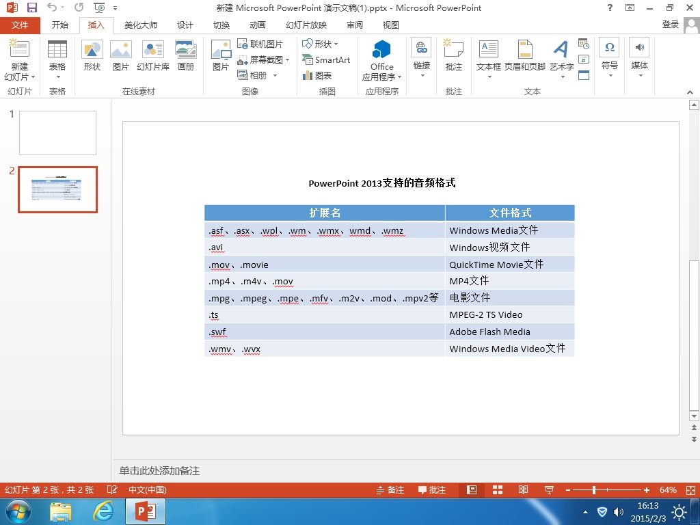
Task: Open Header and Footer (页眉和页脚)
Action: point(525,55)
